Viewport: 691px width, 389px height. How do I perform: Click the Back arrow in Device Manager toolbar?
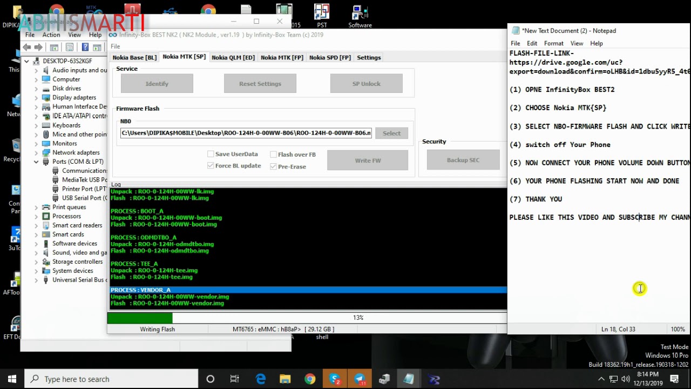(x=27, y=48)
